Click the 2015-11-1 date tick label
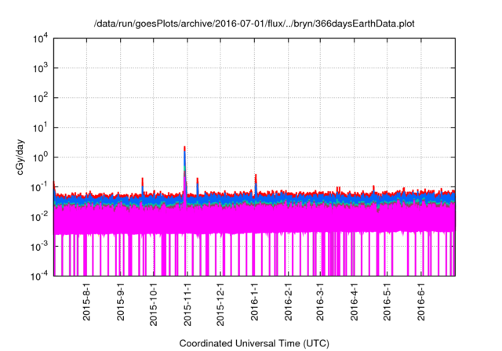This screenshot has width=502, height=351. [187, 304]
